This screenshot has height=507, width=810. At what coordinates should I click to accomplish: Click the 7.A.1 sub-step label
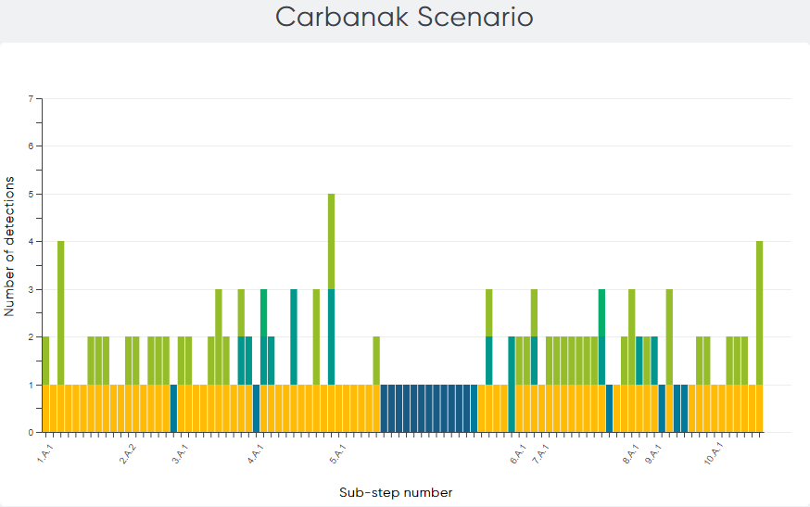click(540, 453)
